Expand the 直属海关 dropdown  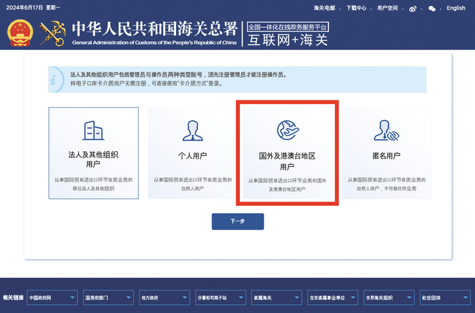277,298
